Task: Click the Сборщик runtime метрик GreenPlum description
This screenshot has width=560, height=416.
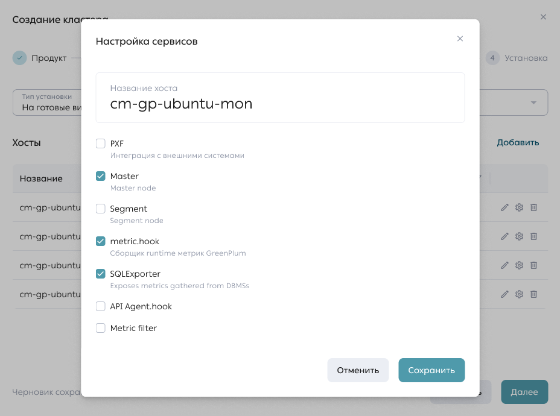Action: pos(178,253)
